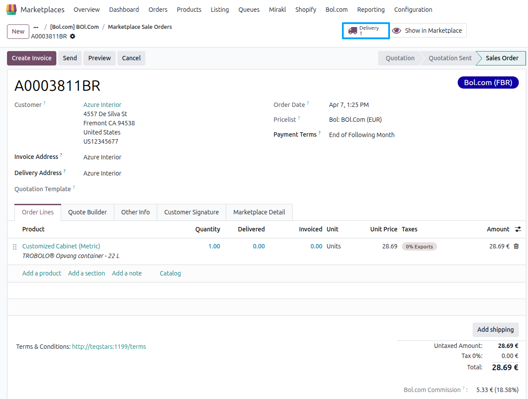Screen dimensions: 528x399
Task: Click Add a note link
Action: point(127,273)
